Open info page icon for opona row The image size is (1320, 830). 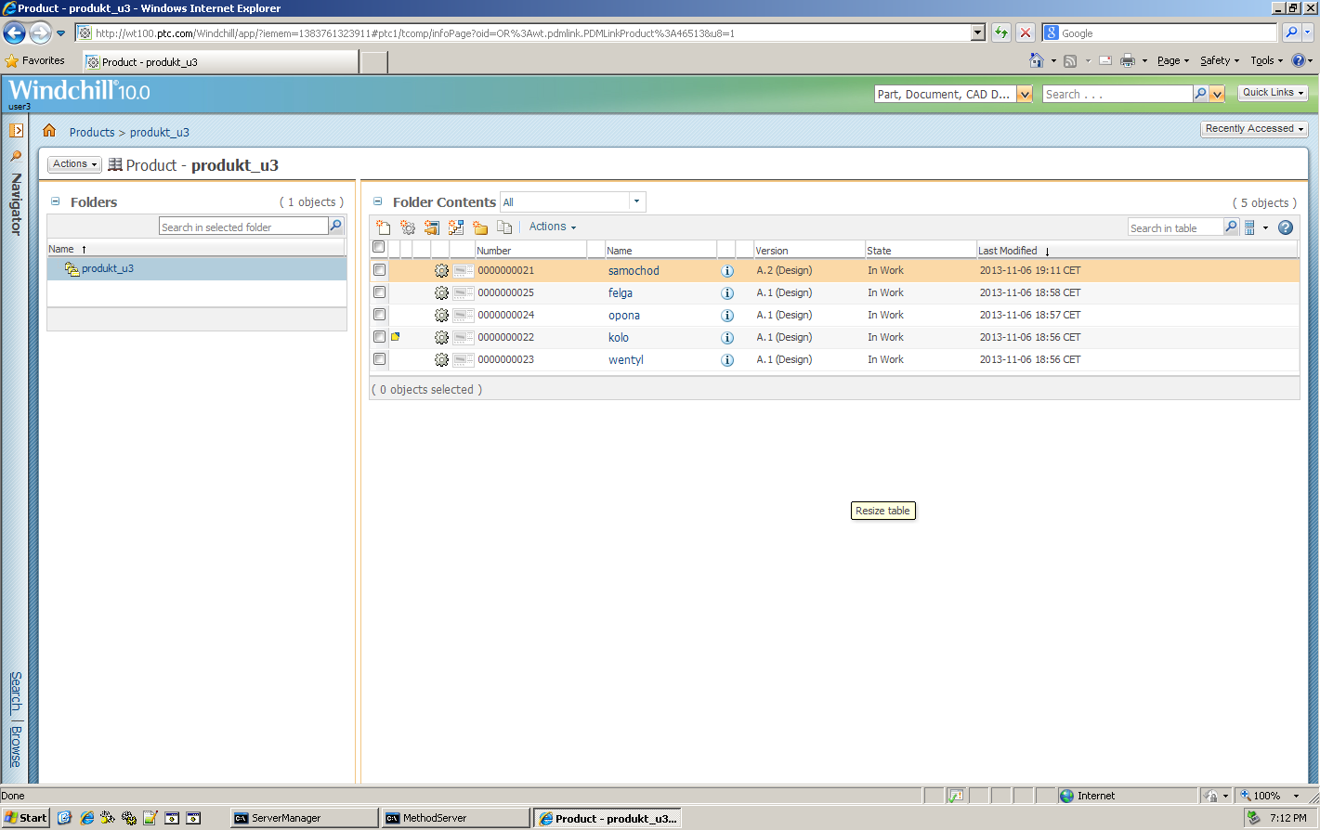point(727,316)
